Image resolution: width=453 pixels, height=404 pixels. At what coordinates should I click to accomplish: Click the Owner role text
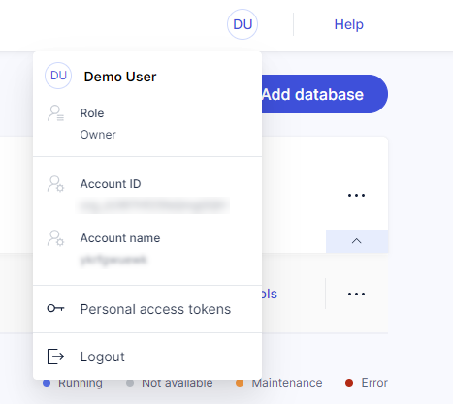(x=98, y=135)
